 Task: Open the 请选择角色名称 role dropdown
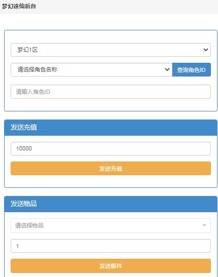(x=91, y=69)
